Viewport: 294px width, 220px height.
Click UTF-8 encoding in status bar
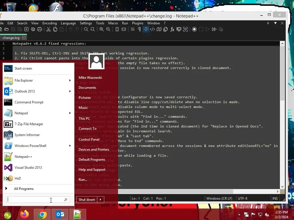[x=243, y=199]
